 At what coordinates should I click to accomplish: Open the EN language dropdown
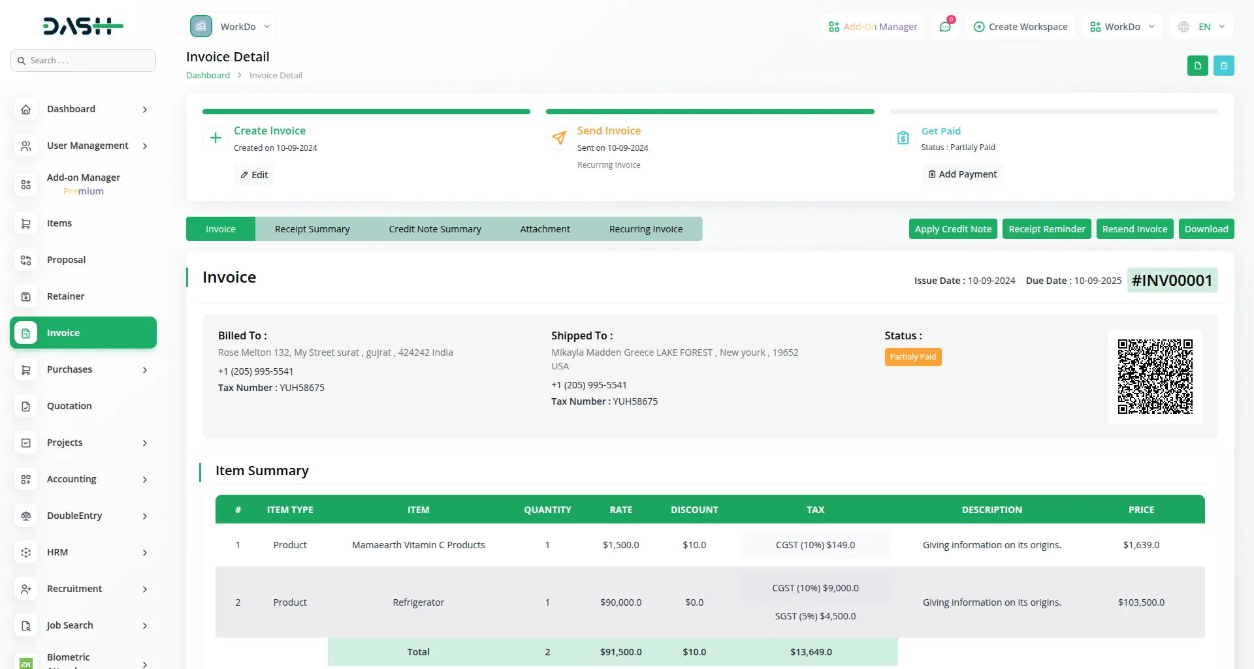(x=1202, y=26)
